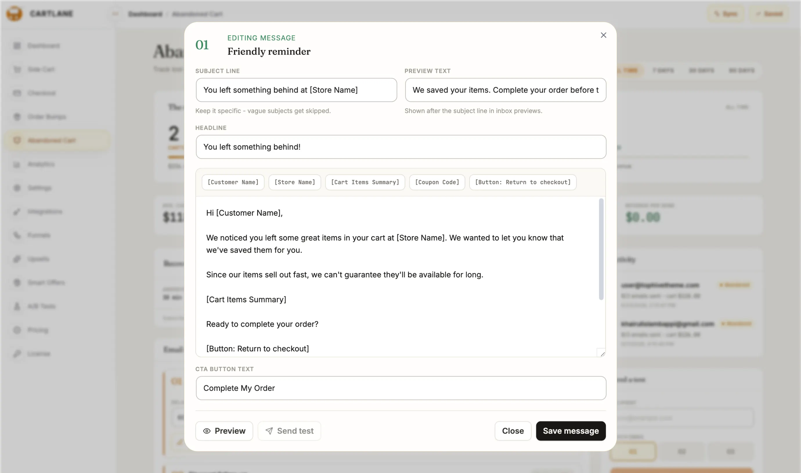This screenshot has height=473, width=801.
Task: Insert the [Coupon Code] placeholder chip
Action: pos(437,182)
